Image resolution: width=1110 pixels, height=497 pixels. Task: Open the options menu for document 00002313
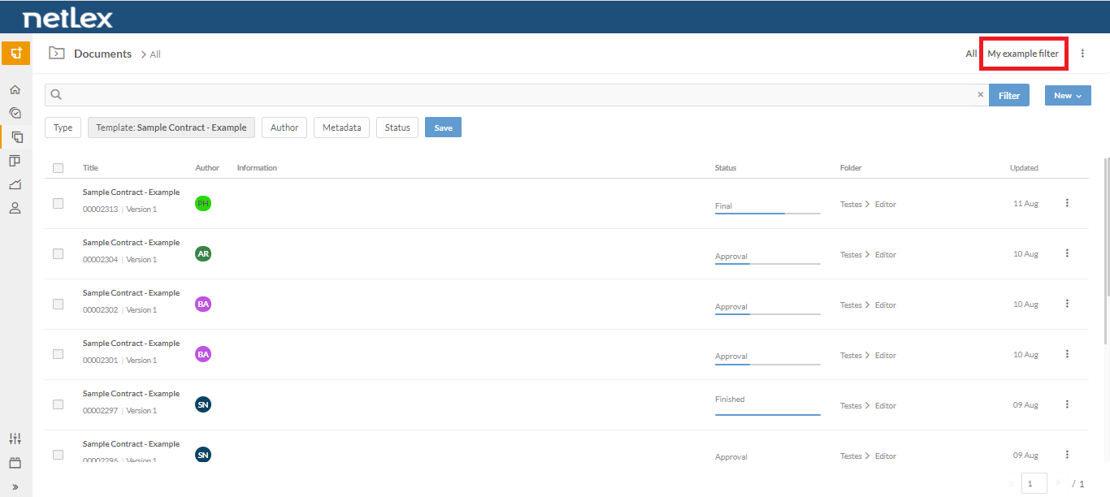click(x=1067, y=203)
